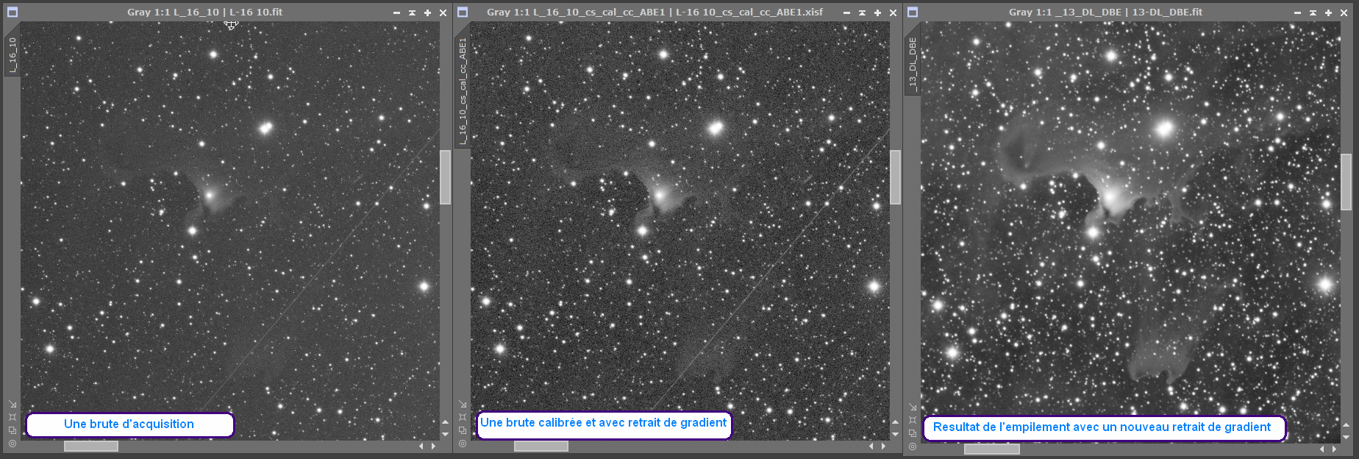
Task: Click the window menu icon of the 13-DL_DBE.fit window
Action: click(913, 13)
